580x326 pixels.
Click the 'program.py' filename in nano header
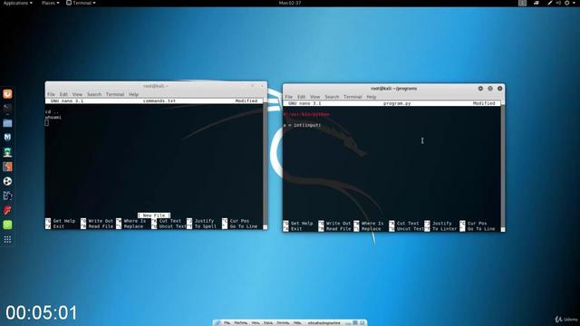coord(397,103)
